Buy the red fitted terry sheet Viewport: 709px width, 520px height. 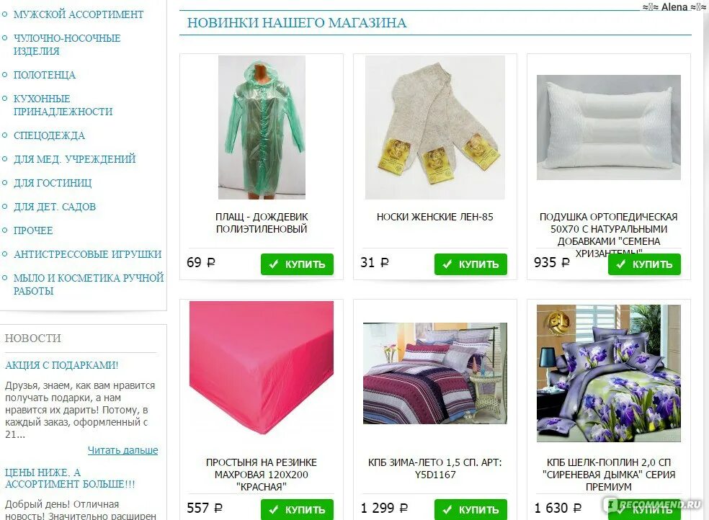click(x=297, y=510)
